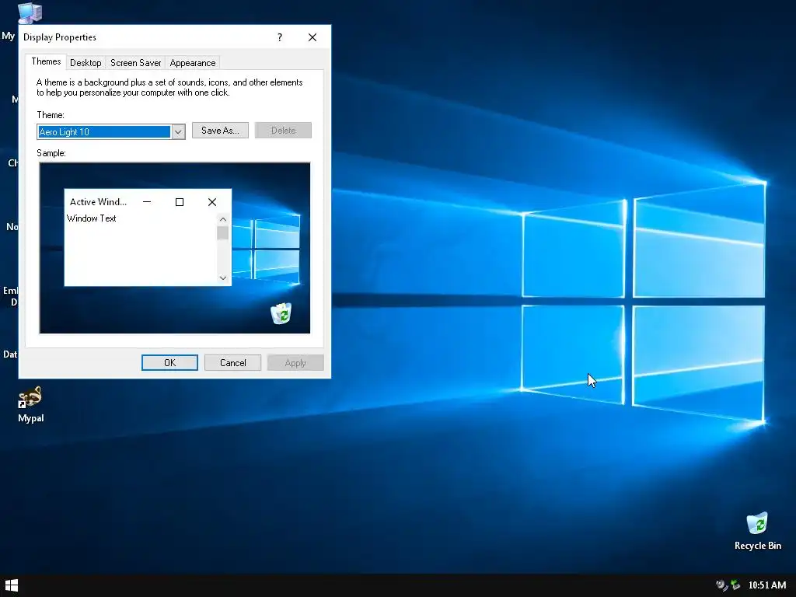The height and width of the screenshot is (597, 796).
Task: Close the Display Properties dialog
Action: tap(312, 37)
